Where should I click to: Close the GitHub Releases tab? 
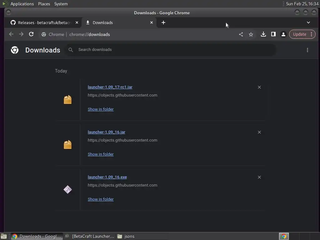coord(77,22)
